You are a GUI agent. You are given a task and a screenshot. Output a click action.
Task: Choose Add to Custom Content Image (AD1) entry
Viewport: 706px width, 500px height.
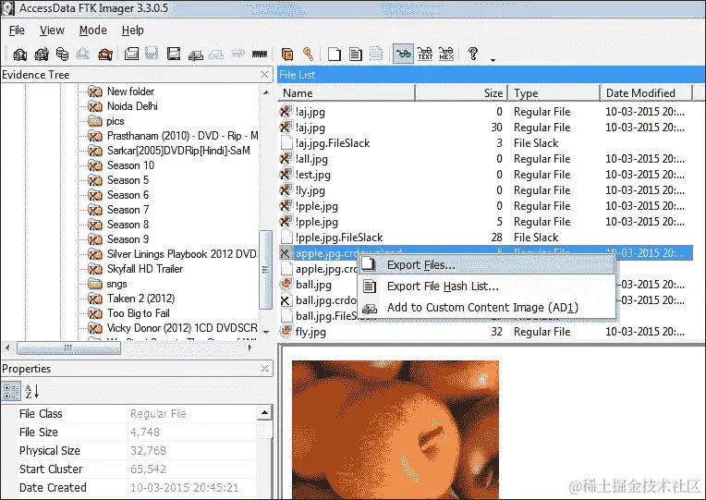click(486, 307)
